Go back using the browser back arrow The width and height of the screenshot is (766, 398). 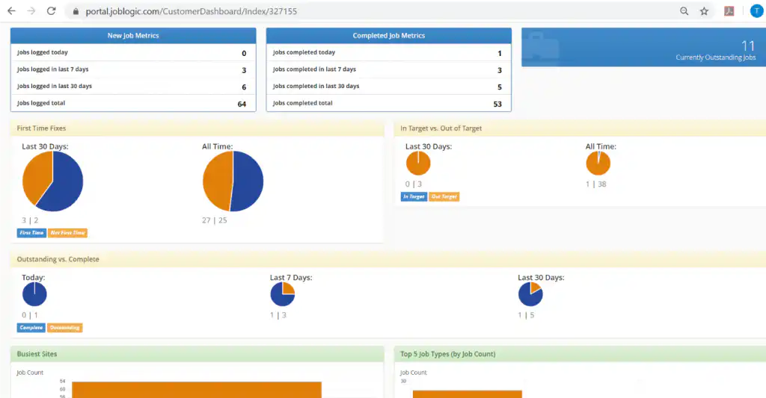tap(11, 10)
